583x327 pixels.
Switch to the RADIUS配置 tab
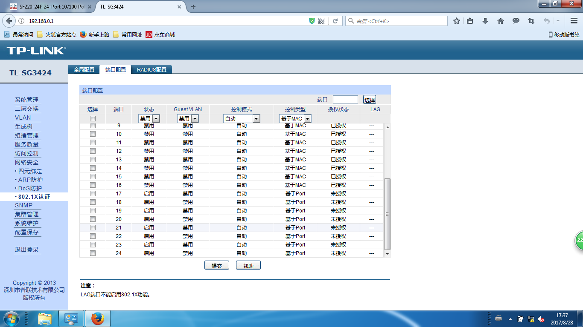152,70
